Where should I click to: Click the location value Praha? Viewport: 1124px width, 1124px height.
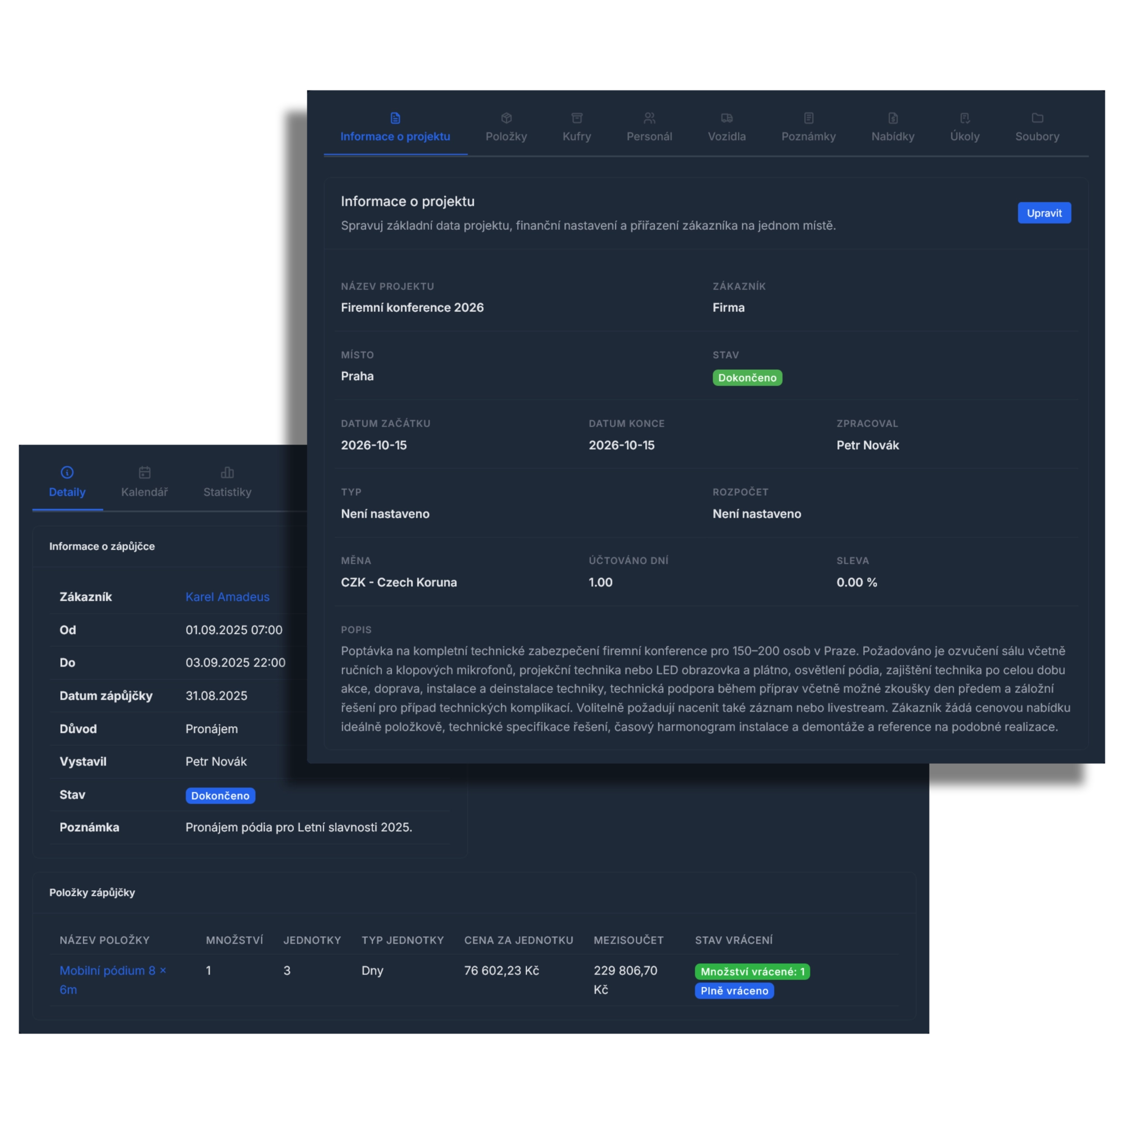coord(357,376)
